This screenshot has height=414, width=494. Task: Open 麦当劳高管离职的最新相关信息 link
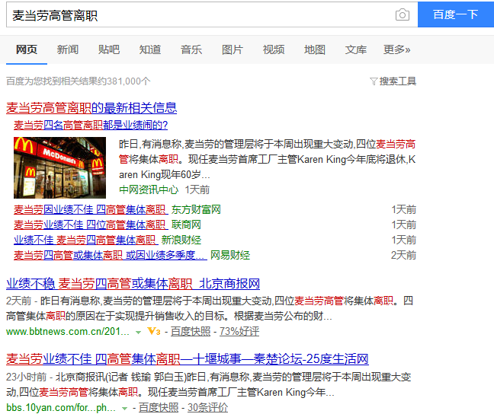pos(91,108)
